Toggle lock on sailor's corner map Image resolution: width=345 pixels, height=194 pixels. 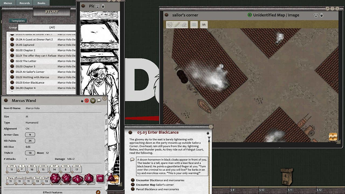322,15
